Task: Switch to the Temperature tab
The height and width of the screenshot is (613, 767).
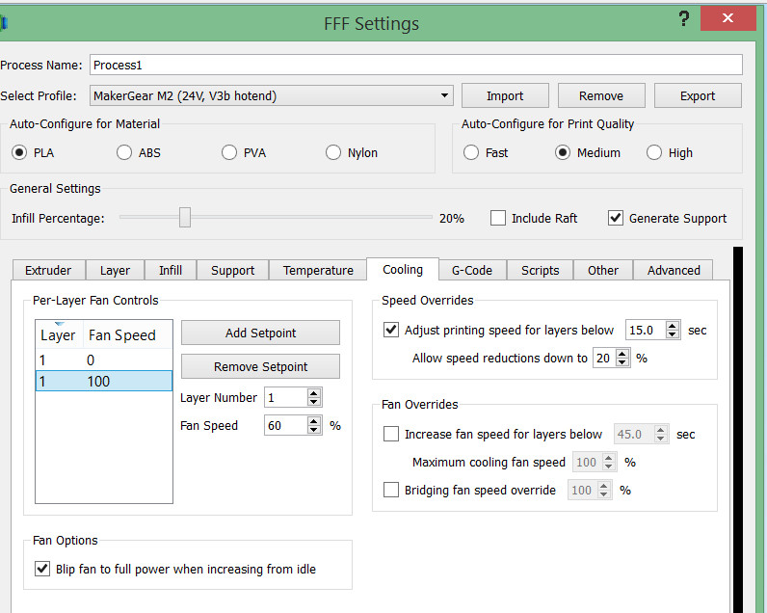Action: (x=318, y=270)
